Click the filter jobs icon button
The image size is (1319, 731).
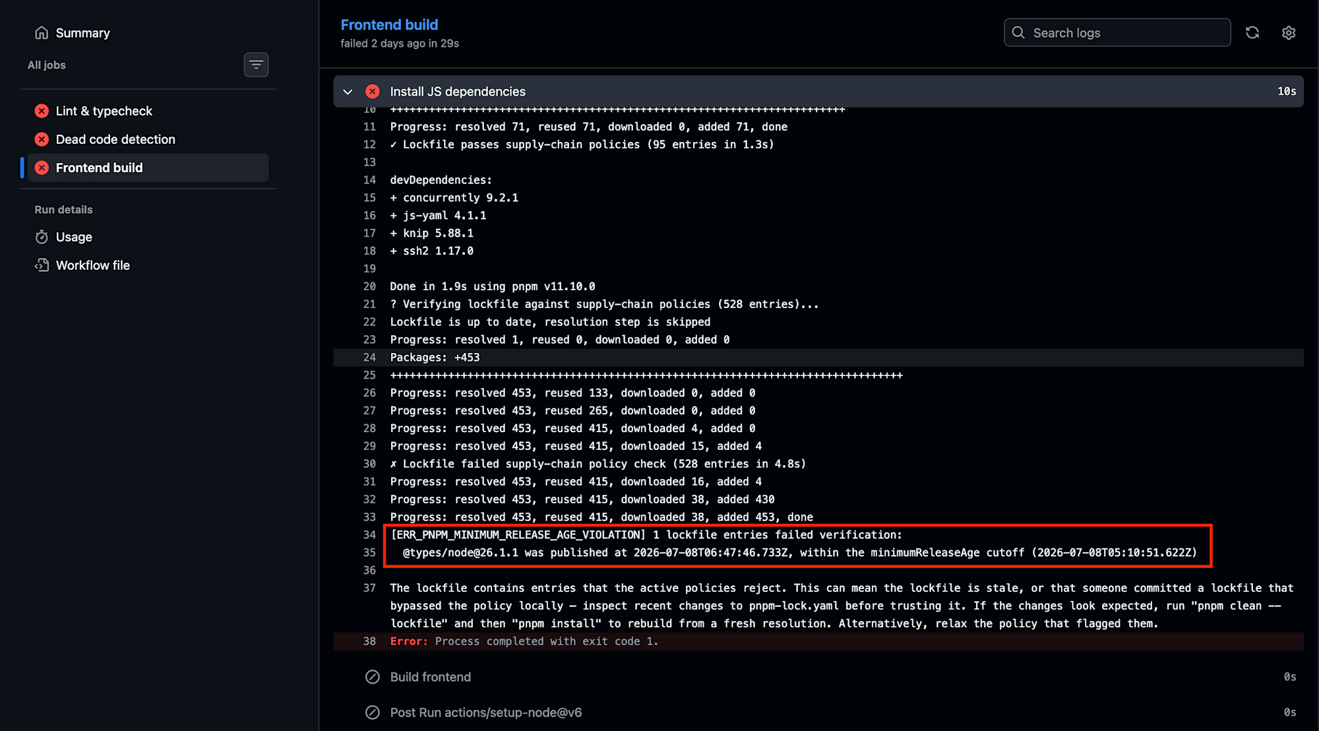[256, 65]
